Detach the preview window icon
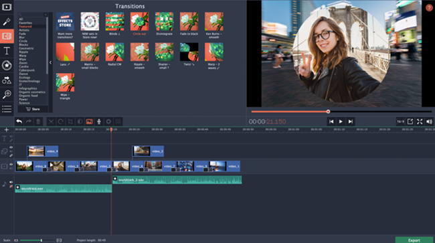The image size is (435, 243). [410, 122]
